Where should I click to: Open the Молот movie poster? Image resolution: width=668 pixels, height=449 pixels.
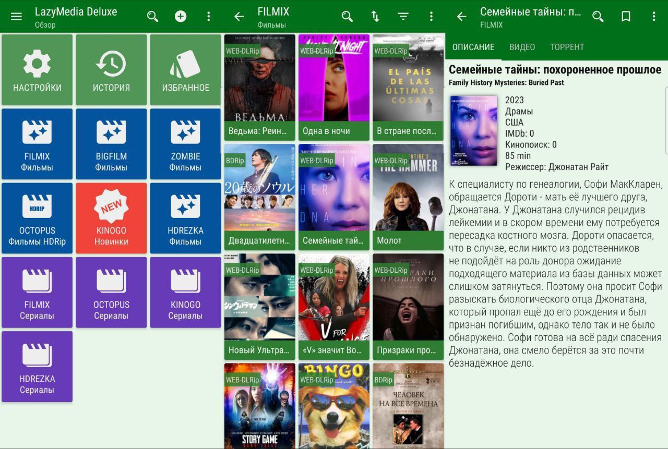[x=408, y=197]
